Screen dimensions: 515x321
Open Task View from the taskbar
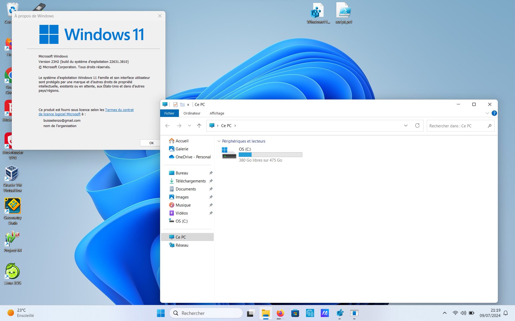coord(251,313)
